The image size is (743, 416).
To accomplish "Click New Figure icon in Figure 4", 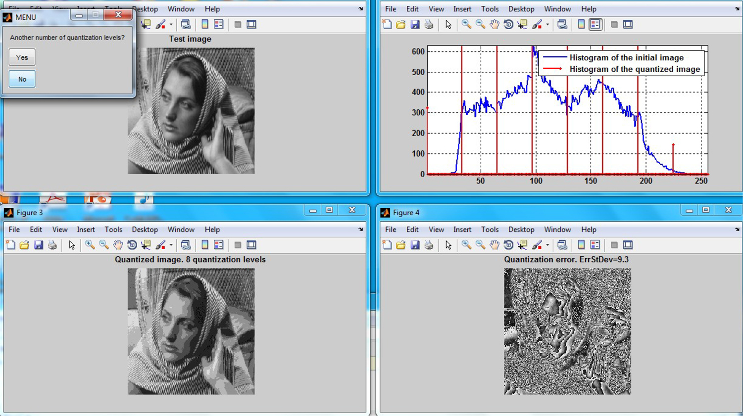I will click(387, 245).
